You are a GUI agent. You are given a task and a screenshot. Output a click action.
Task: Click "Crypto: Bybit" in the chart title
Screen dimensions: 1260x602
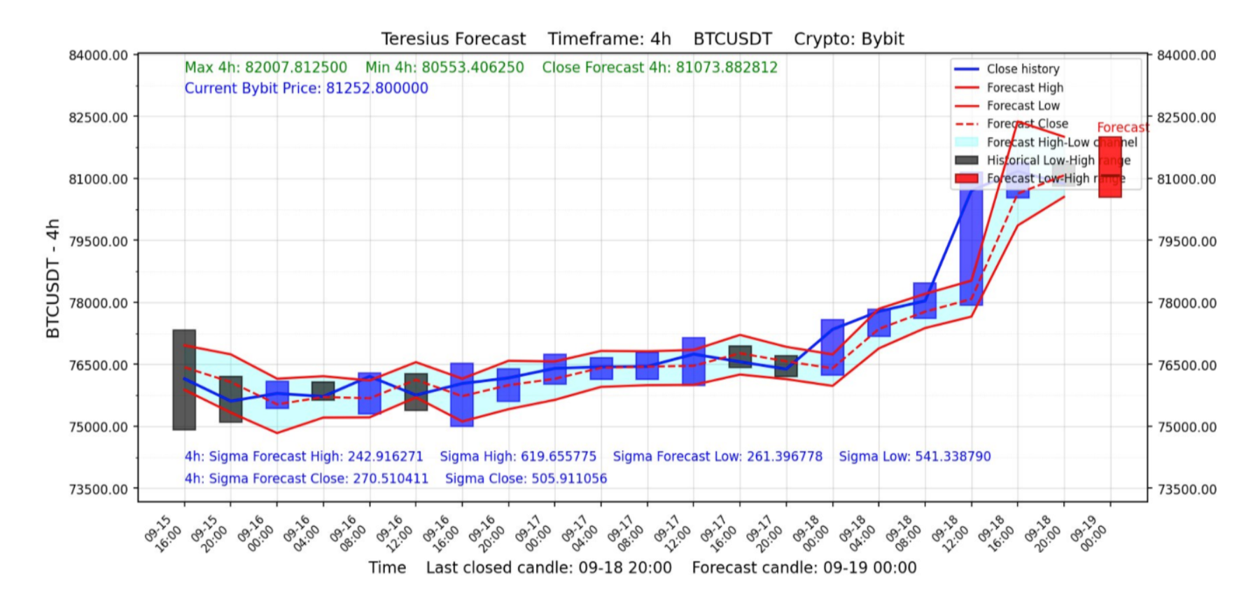click(848, 38)
